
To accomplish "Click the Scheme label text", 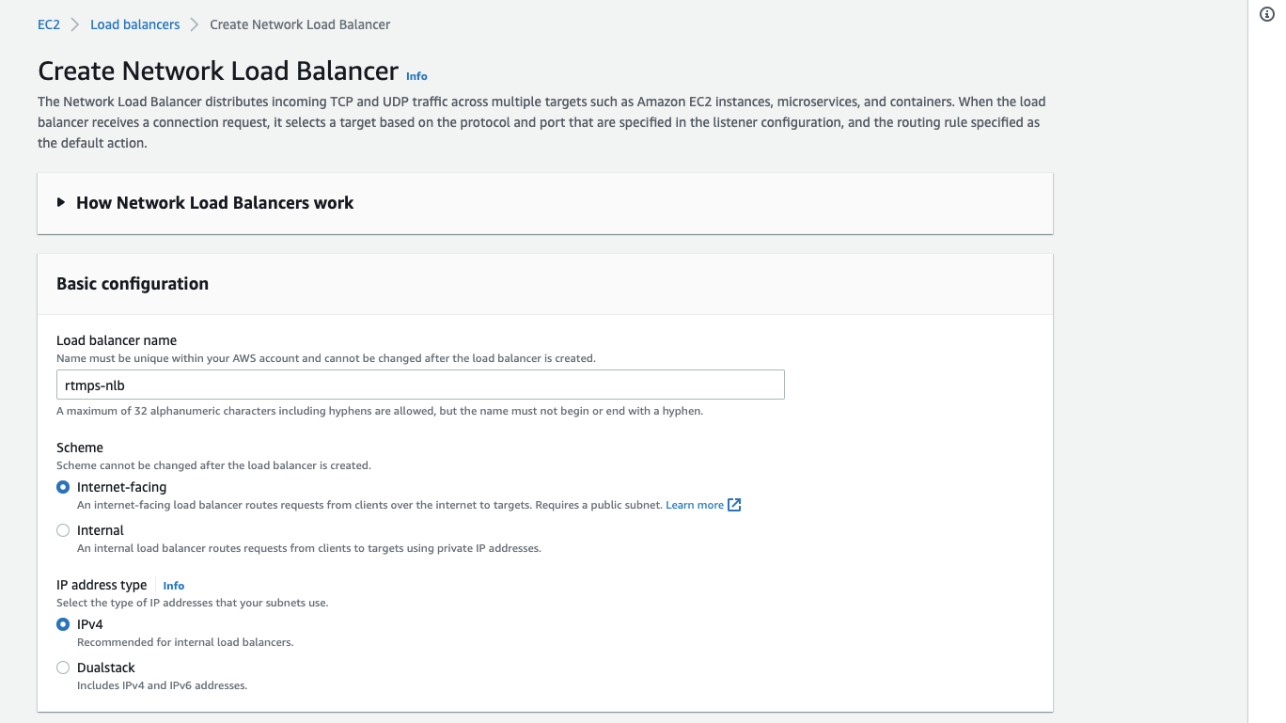I will pyautogui.click(x=80, y=448).
